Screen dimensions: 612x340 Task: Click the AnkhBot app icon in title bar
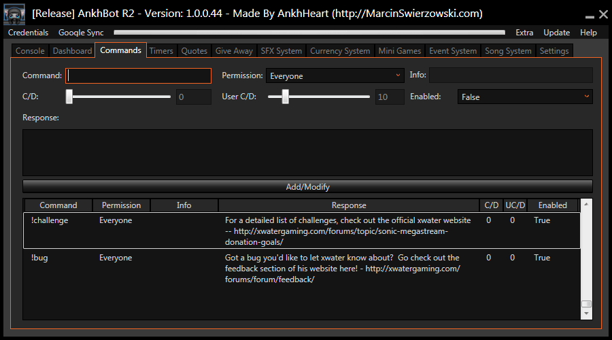[x=14, y=14]
